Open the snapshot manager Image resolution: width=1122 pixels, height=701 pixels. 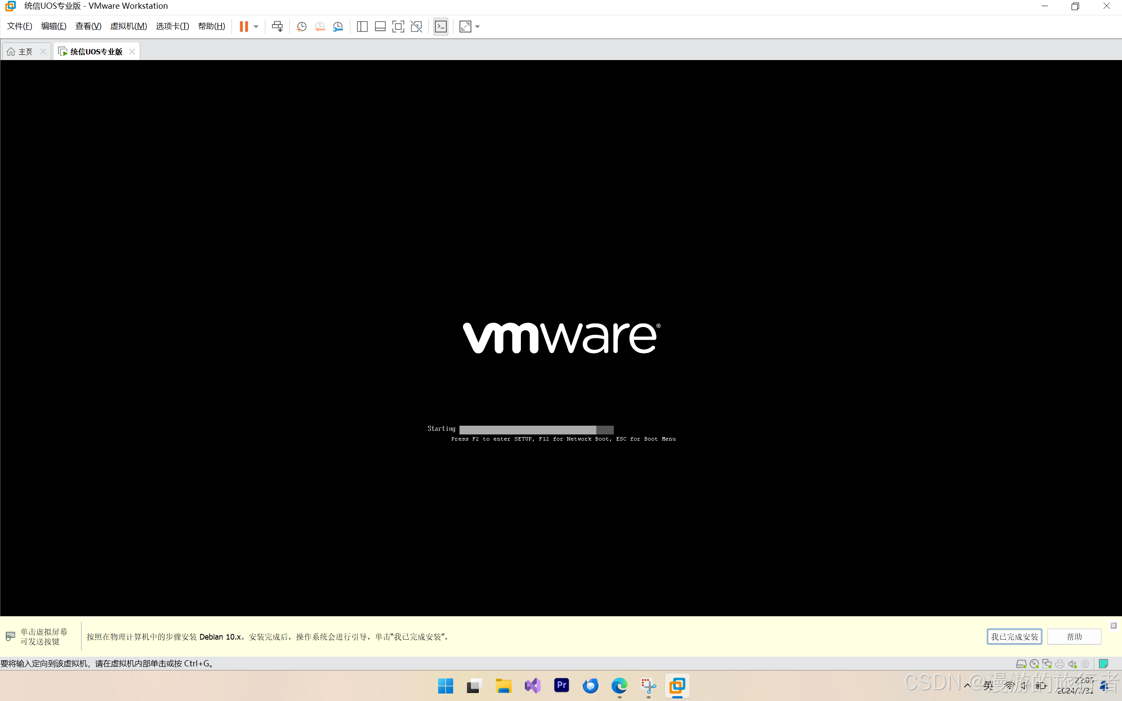338,26
